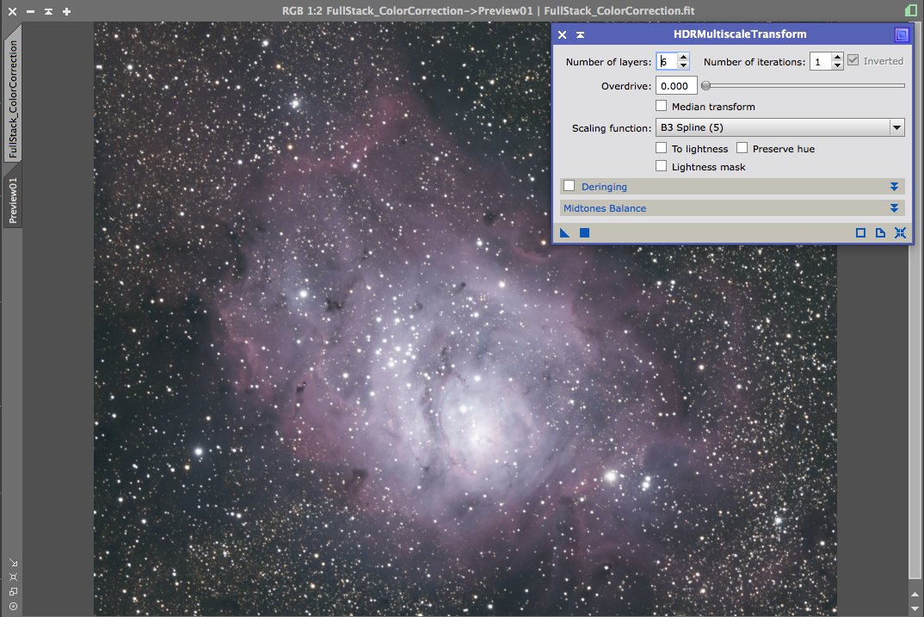
Task: Click the Midtones Balance section title
Action: (x=605, y=208)
